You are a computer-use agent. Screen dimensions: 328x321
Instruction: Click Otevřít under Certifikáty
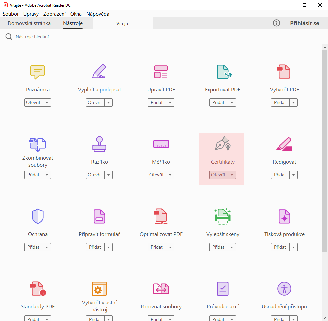pos(218,175)
